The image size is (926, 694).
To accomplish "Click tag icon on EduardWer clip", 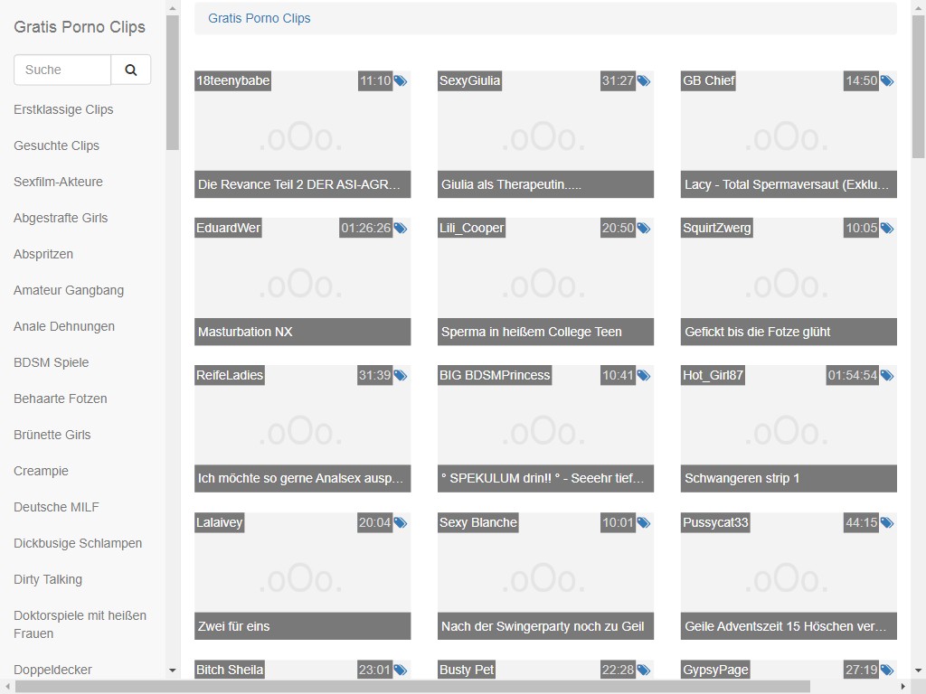I will [401, 229].
